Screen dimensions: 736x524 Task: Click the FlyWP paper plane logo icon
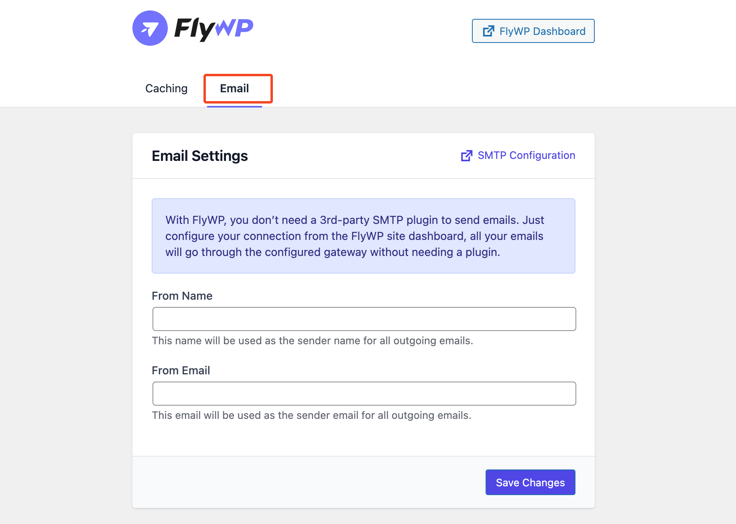pos(150,28)
